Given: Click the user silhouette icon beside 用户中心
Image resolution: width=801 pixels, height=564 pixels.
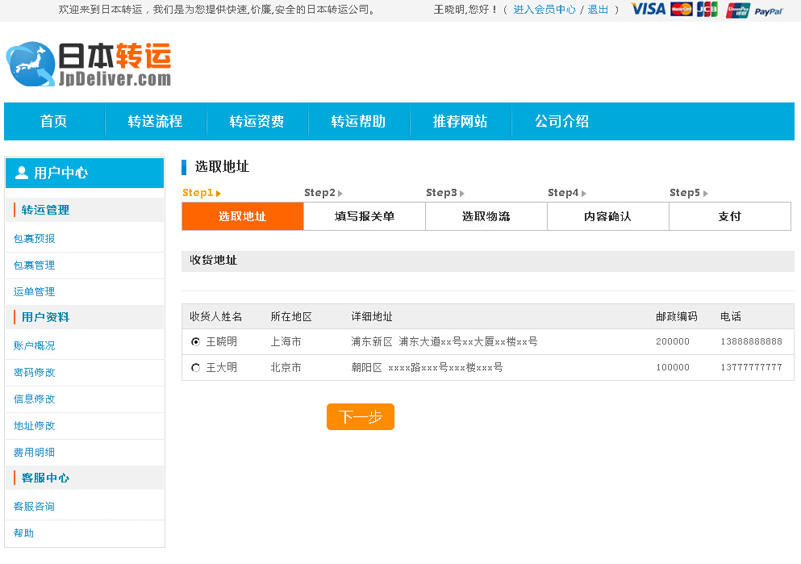Looking at the screenshot, I should [19, 172].
